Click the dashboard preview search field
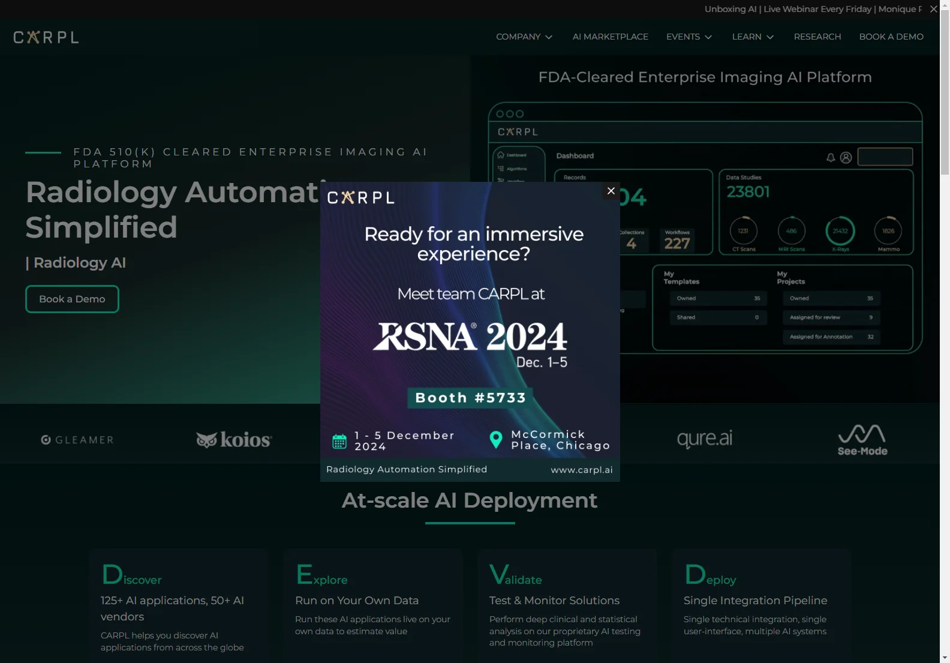 pos(885,157)
